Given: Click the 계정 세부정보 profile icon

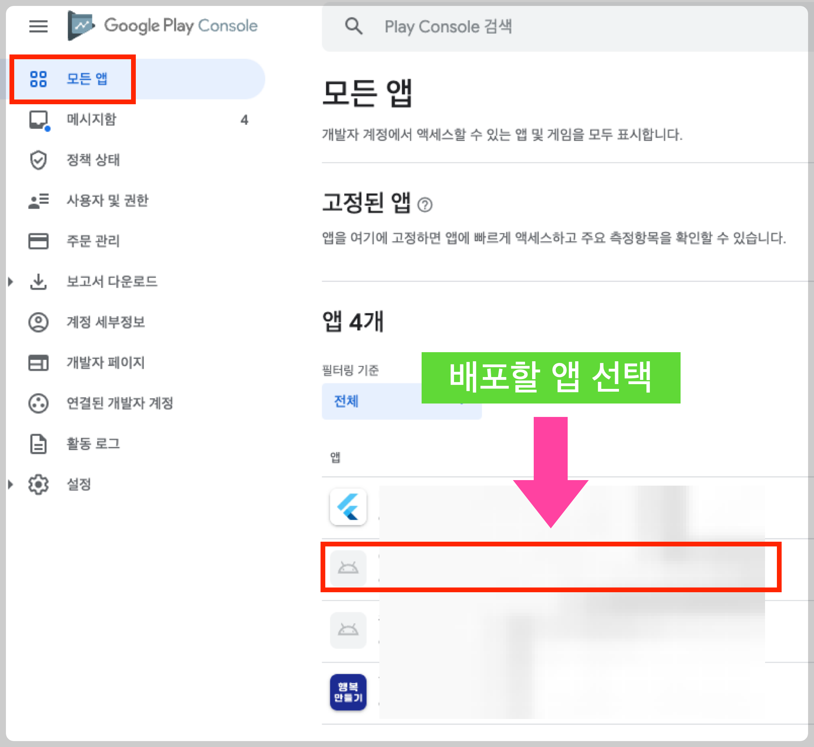Looking at the screenshot, I should pyautogui.click(x=38, y=322).
